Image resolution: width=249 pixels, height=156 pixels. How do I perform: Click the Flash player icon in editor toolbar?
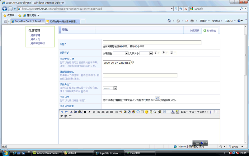click(x=129, y=112)
